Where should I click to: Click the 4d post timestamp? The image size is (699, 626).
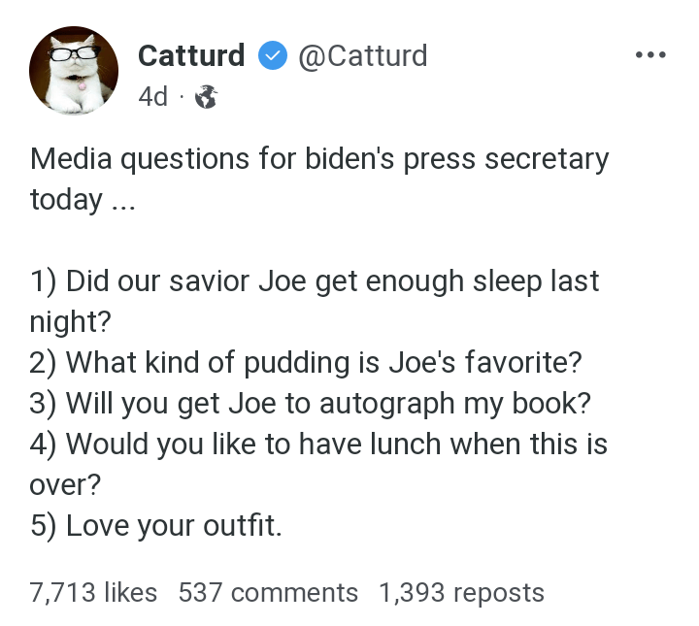point(152,97)
